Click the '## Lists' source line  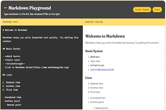point(7,75)
